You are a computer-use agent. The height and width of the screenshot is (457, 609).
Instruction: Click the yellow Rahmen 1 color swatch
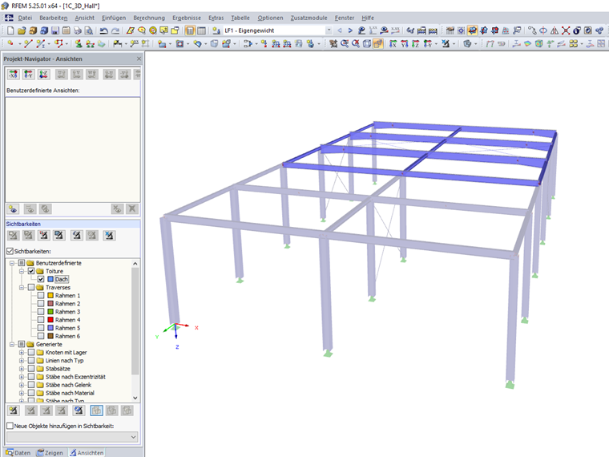tap(50, 295)
